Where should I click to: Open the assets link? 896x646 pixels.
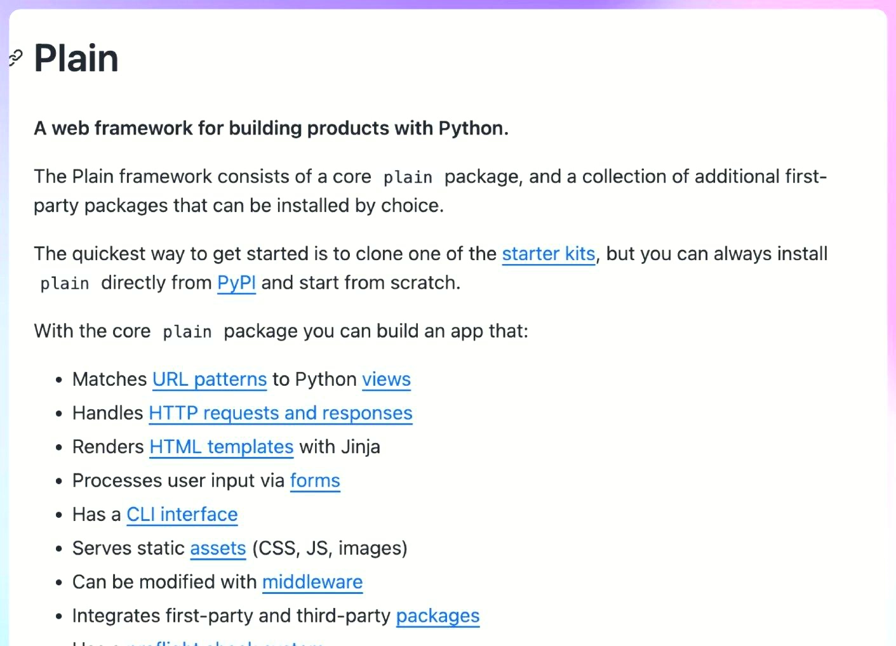(x=218, y=548)
